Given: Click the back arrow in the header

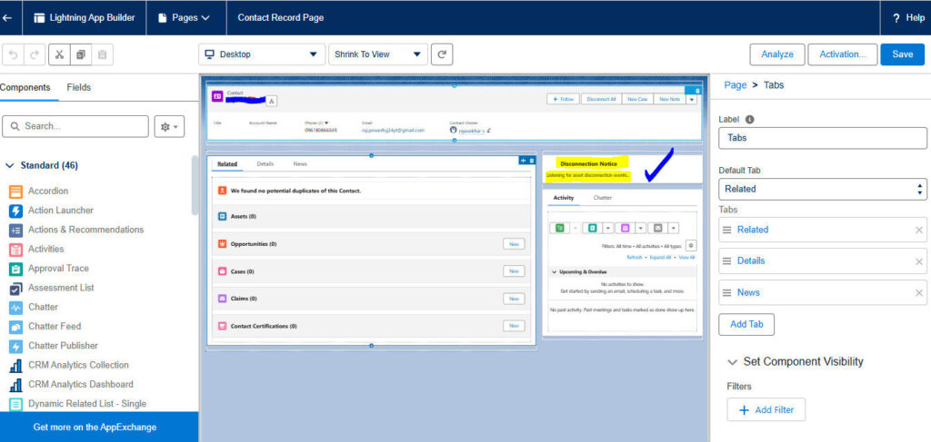Looking at the screenshot, I should click(7, 18).
